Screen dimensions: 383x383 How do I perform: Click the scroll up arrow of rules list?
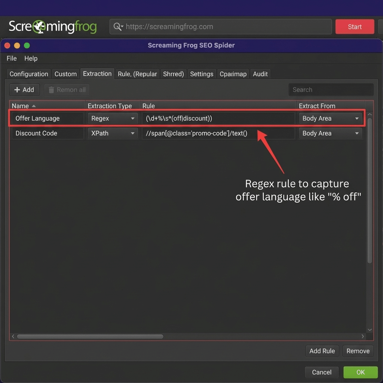370,114
